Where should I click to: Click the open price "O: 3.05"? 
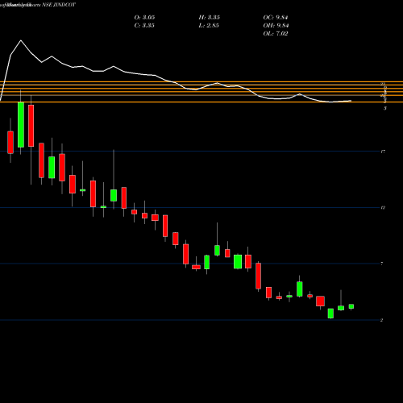(144, 18)
